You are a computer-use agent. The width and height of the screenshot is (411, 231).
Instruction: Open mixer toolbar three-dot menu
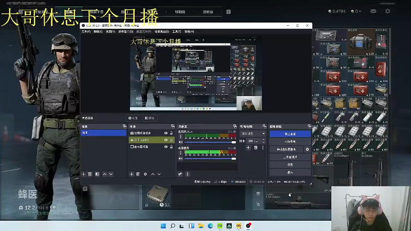(x=188, y=174)
